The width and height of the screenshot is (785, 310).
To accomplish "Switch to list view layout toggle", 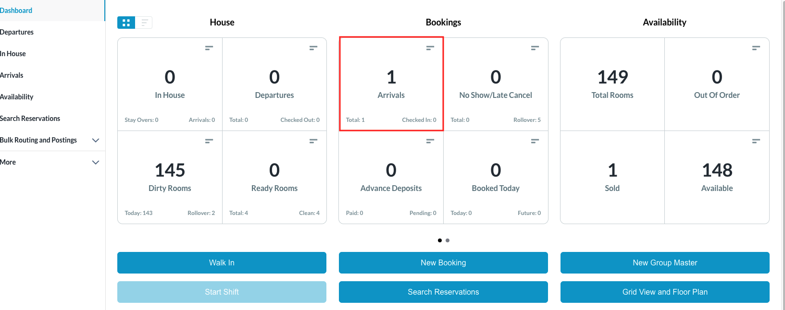I will 144,23.
